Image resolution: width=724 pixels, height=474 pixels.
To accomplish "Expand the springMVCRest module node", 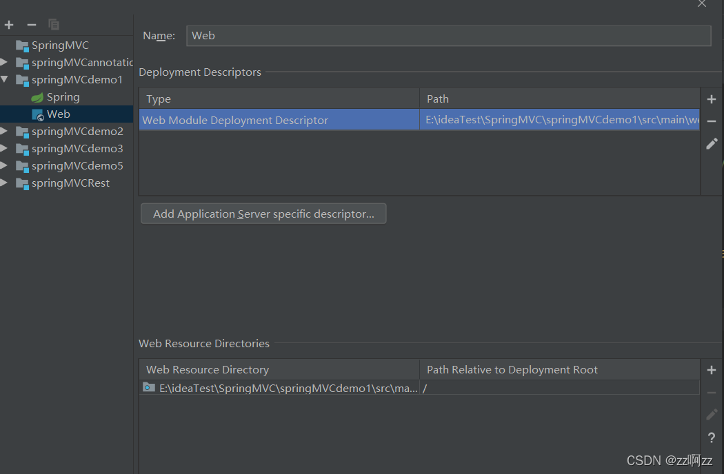I will tap(3, 183).
